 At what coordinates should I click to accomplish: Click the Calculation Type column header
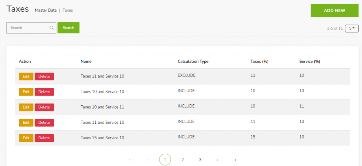[193, 61]
